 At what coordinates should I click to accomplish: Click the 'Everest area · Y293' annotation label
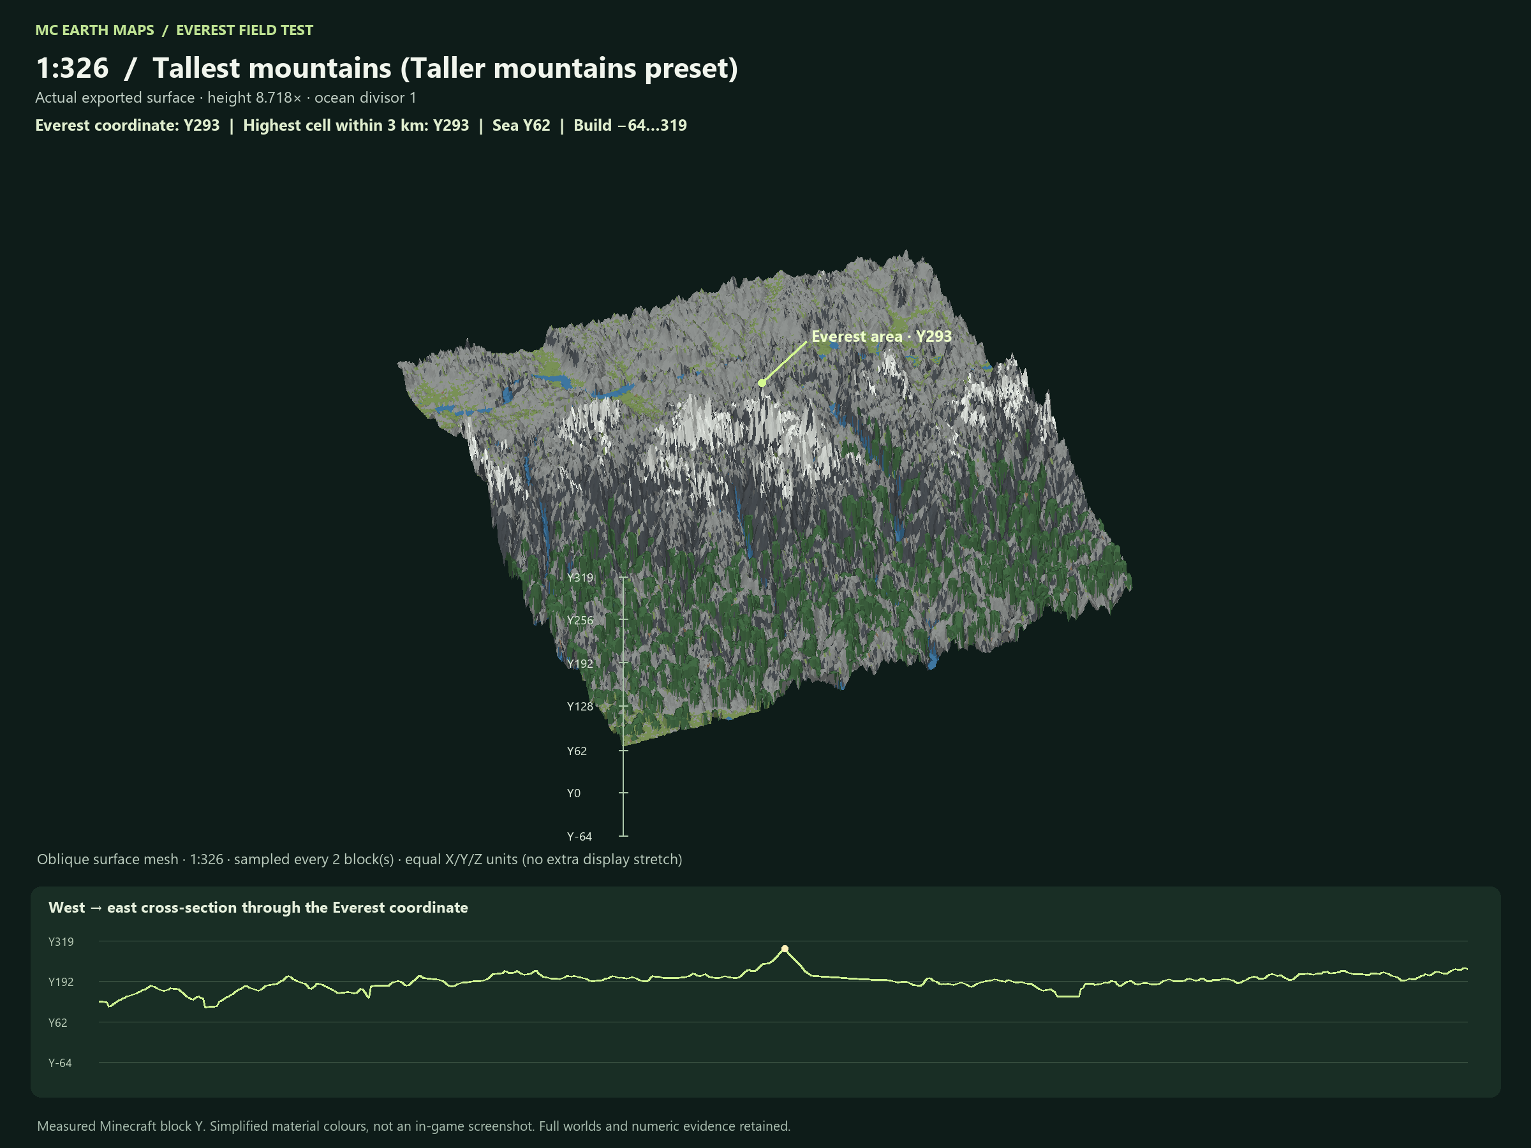tap(881, 336)
